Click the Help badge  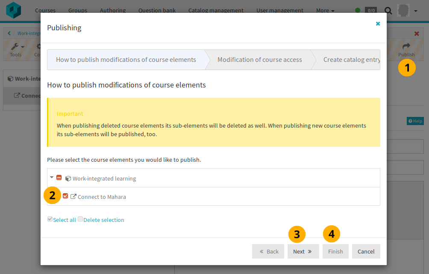point(415,121)
